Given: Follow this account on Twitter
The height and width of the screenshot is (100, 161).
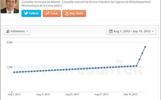Looking at the screenshot, I should 31,13.
